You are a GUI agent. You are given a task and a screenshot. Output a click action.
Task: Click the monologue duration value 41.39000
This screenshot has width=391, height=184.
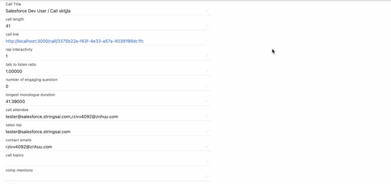(15, 102)
